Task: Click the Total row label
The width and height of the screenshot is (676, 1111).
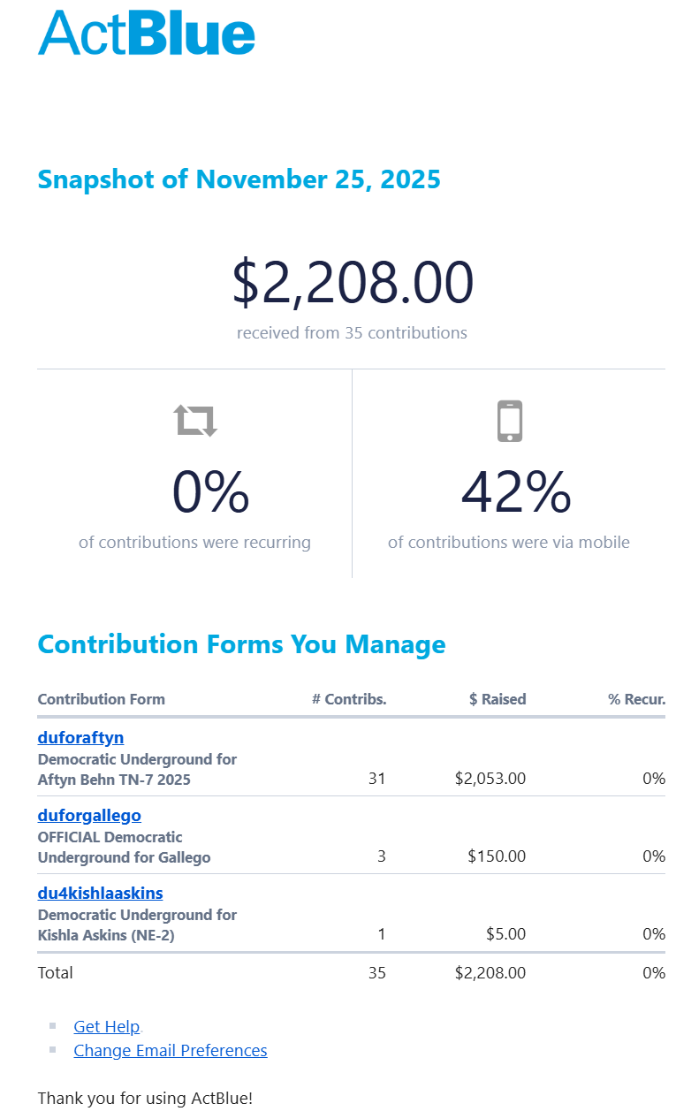Action: coord(55,973)
